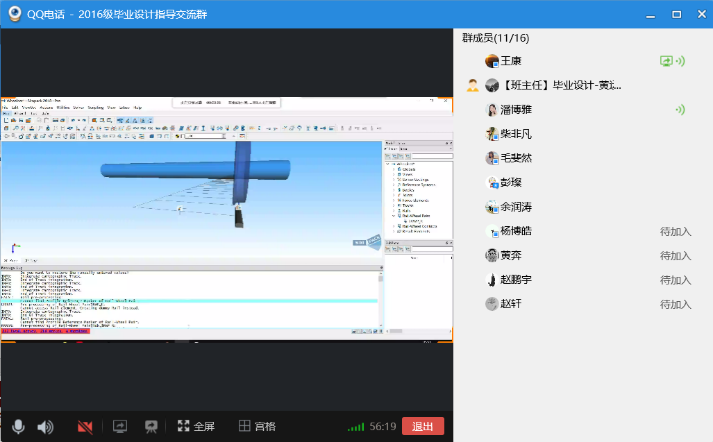Click screen-sharing icon next to 王康

pos(666,61)
